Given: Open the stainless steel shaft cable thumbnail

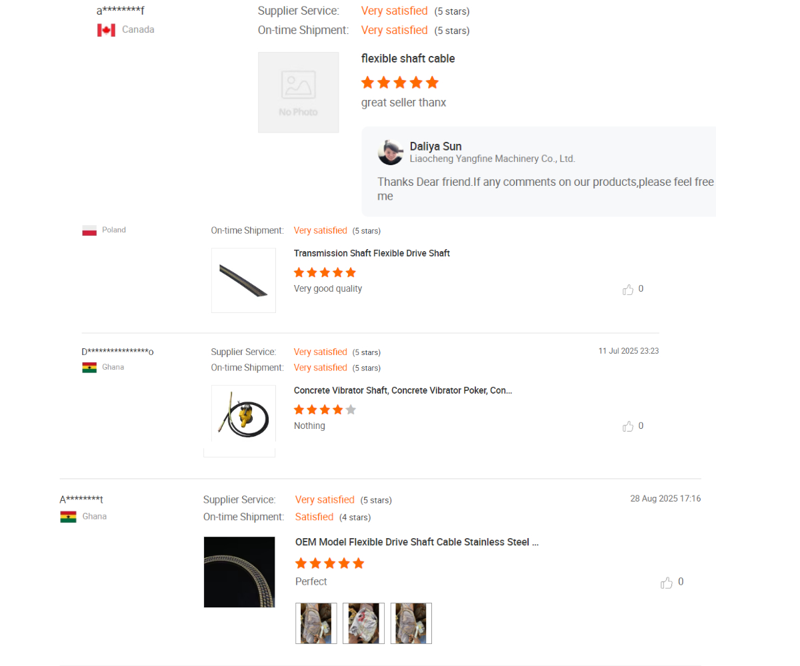Looking at the screenshot, I should click(239, 572).
